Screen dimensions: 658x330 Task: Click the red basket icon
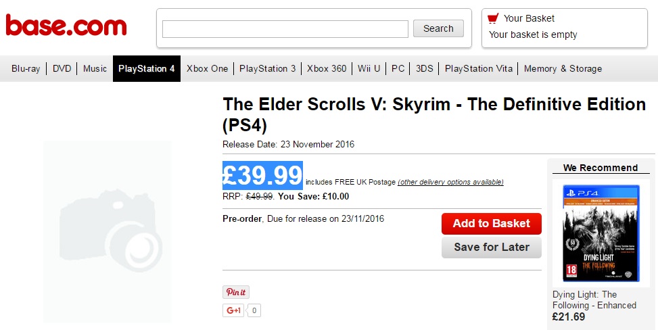pos(493,18)
